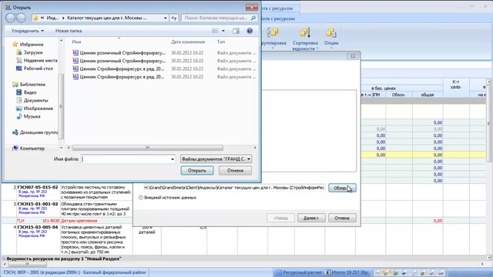The height and width of the screenshot is (277, 493).
Task: Click Обзор to browse for a file
Action: click(x=342, y=188)
